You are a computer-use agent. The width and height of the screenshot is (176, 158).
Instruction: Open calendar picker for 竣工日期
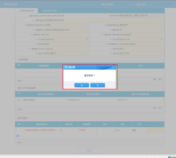[x=162, y=39]
